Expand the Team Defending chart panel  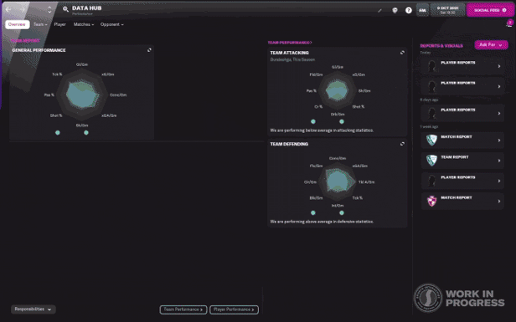click(402, 144)
